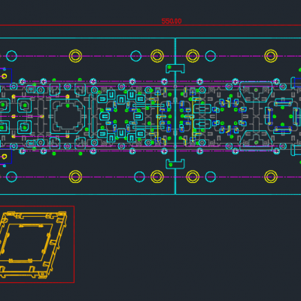The width and height of the screenshot is (301, 301).
Task: Select the yellow isometric part model
Action: point(33,245)
